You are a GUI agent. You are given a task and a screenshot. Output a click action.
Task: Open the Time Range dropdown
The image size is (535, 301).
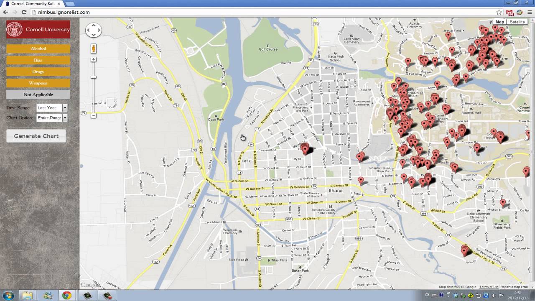tap(52, 108)
